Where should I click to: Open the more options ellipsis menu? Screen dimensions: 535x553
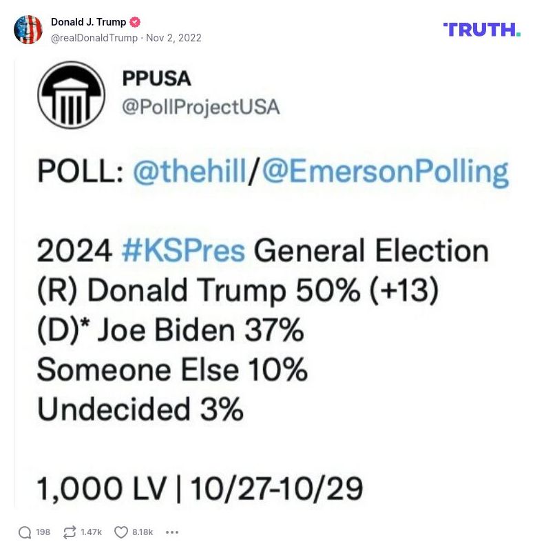point(171,532)
